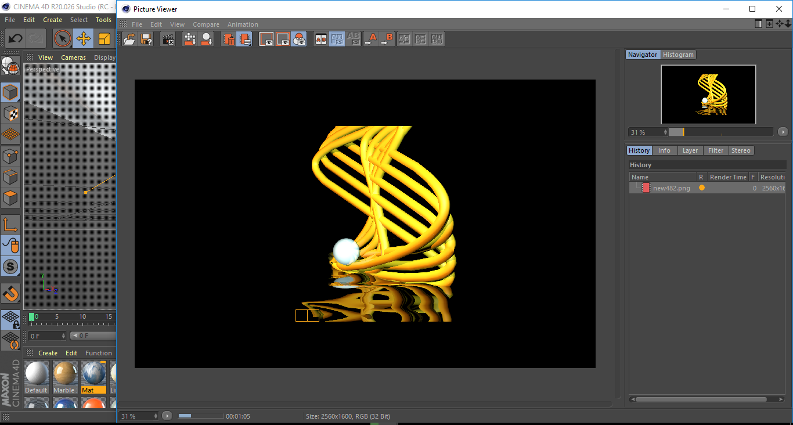Switch to Points mode
The height and width of the screenshot is (425, 793).
(x=10, y=156)
